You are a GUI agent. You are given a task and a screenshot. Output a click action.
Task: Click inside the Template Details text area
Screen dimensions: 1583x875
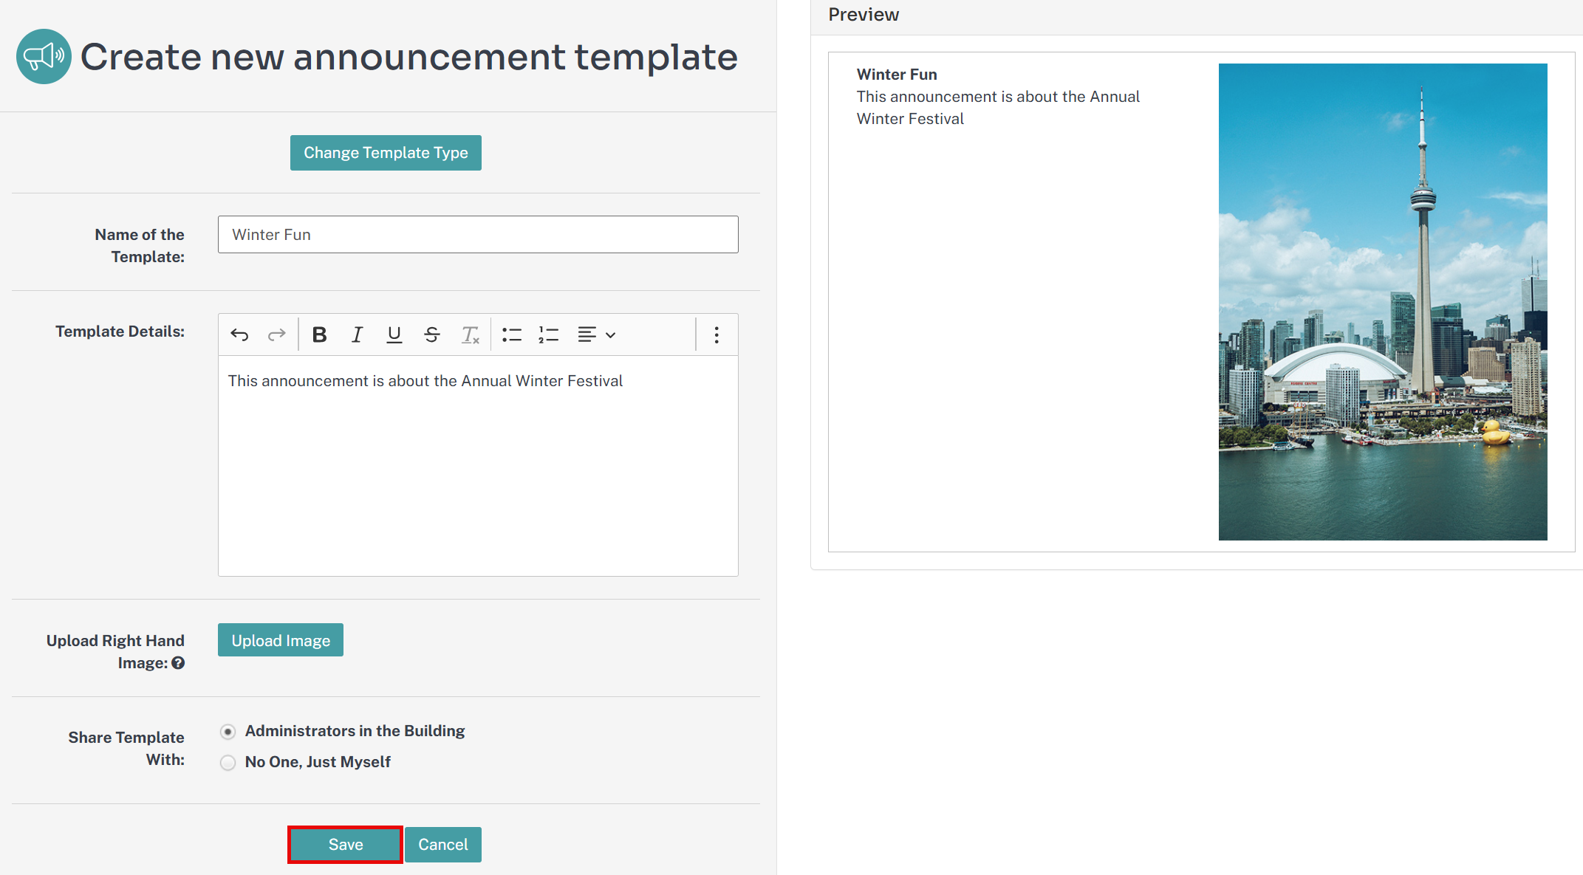pyautogui.click(x=478, y=466)
